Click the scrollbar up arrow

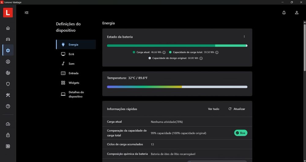pos(305,22)
